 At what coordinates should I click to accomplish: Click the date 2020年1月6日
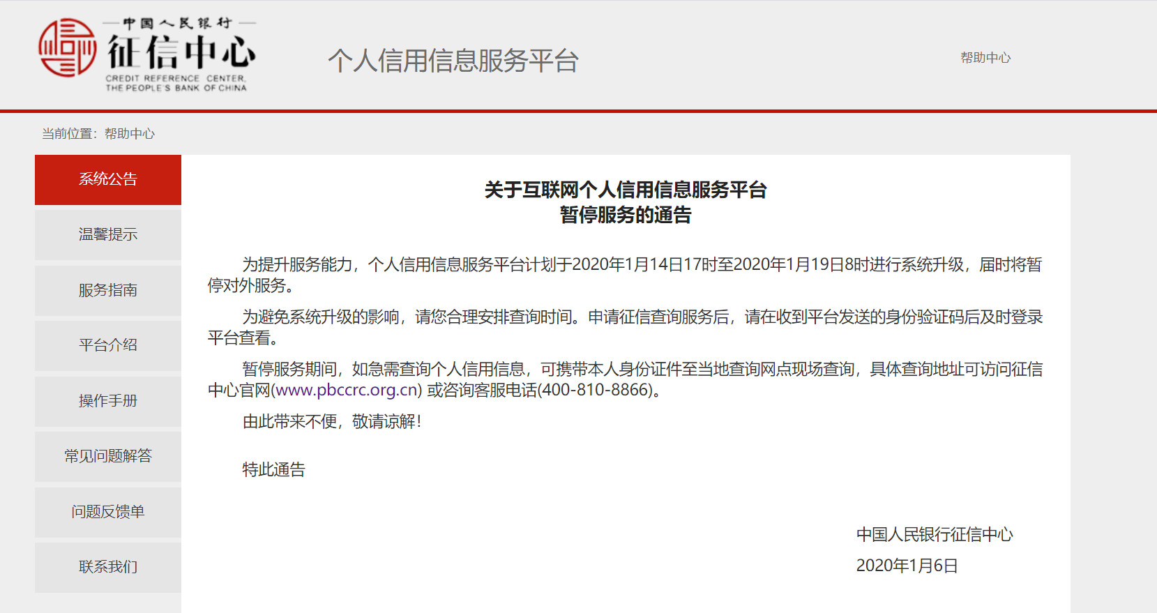[x=907, y=566]
